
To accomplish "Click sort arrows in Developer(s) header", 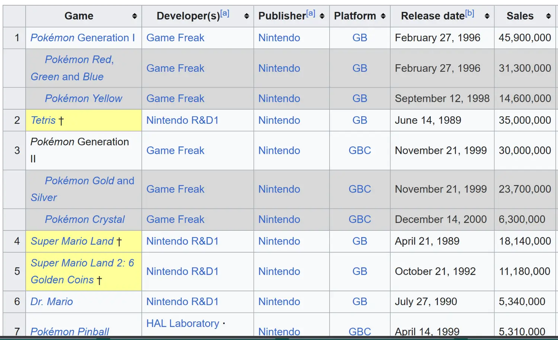I will click(x=246, y=16).
